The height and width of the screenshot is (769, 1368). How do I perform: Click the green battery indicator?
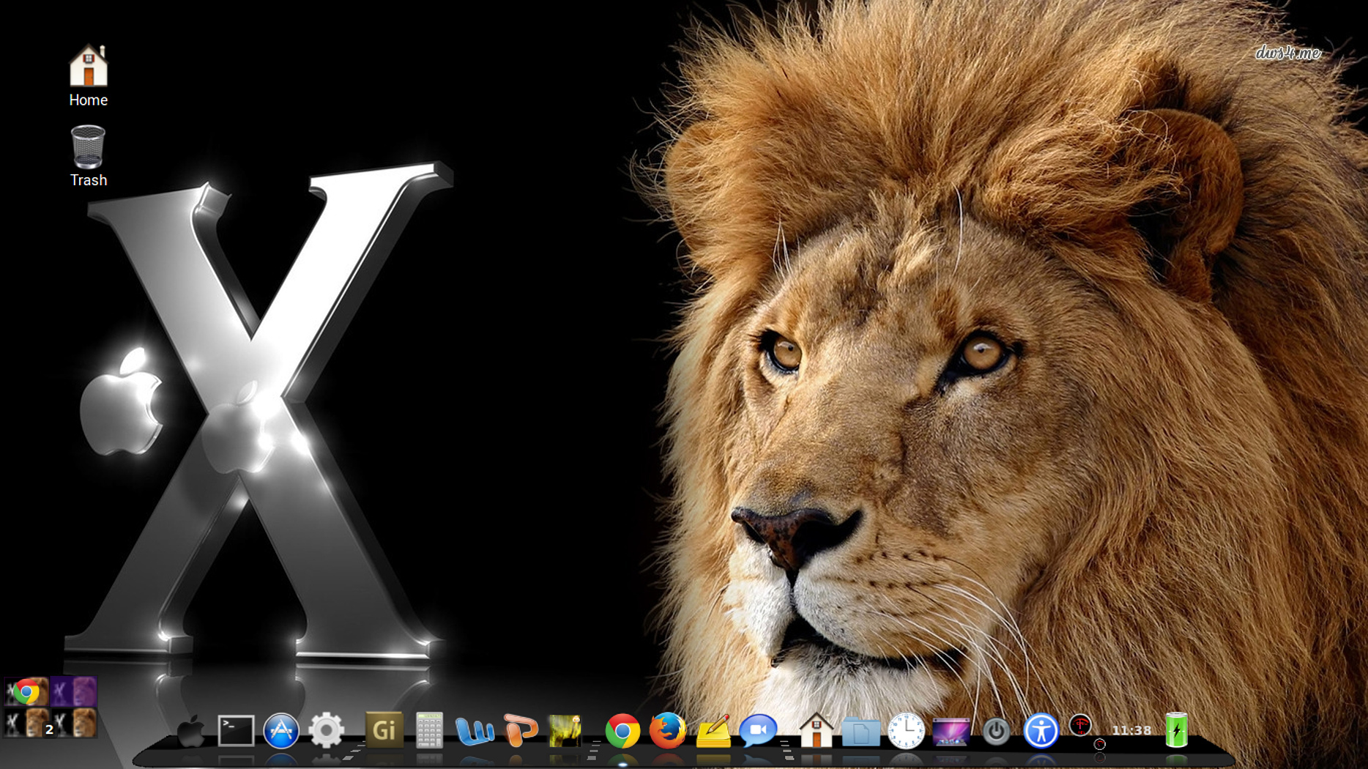tap(1176, 730)
